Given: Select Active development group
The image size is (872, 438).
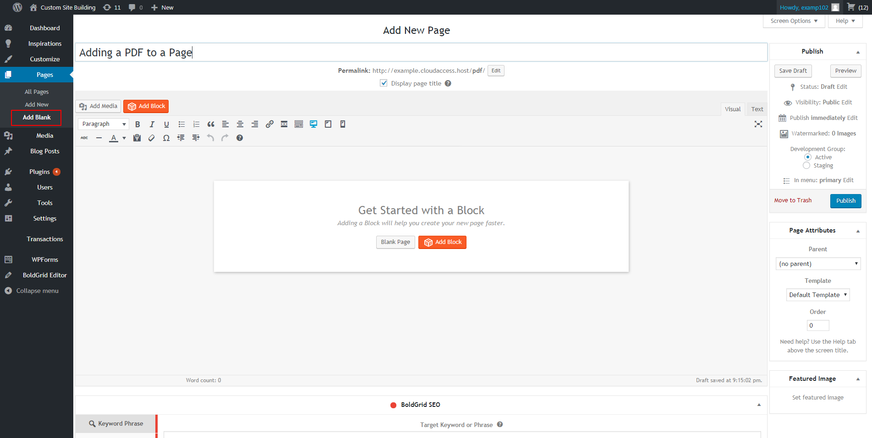Looking at the screenshot, I should click(808, 157).
